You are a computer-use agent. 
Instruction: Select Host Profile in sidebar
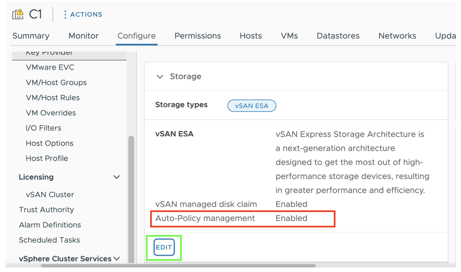pos(47,158)
